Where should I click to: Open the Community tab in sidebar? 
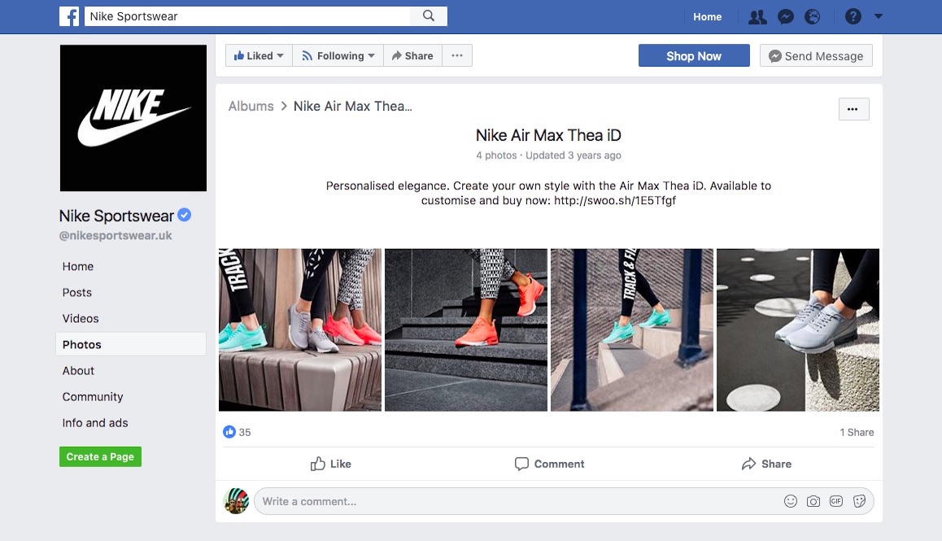[x=93, y=397]
